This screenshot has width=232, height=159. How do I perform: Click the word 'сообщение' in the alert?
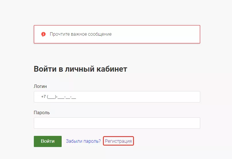tap(101, 34)
